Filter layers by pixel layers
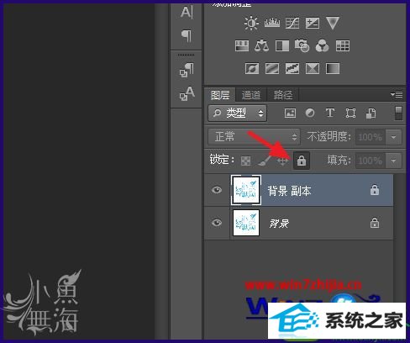This screenshot has width=410, height=343. point(290,113)
